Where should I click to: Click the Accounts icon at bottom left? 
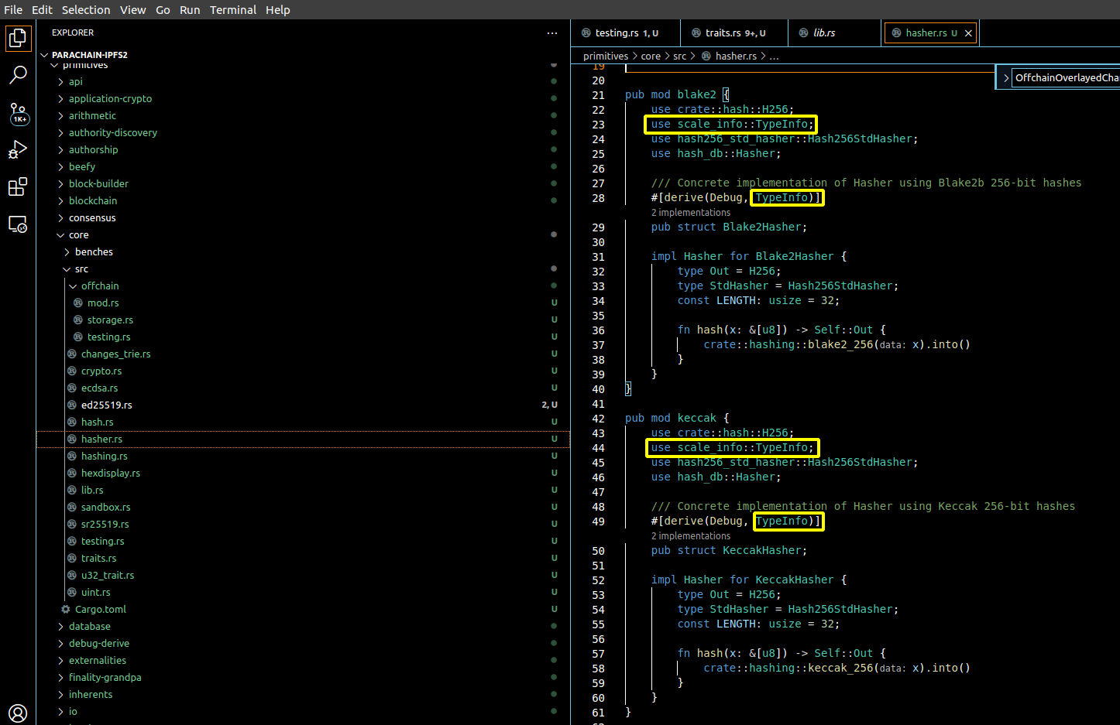click(18, 713)
